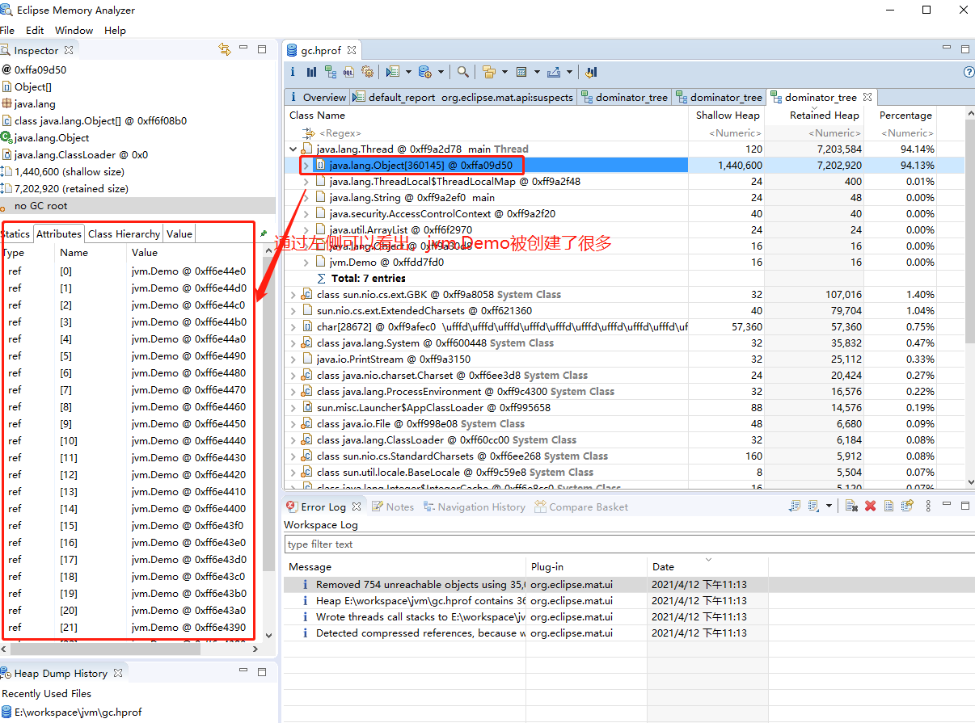Click the Restore Log icon
This screenshot has height=723, width=975.
click(907, 506)
